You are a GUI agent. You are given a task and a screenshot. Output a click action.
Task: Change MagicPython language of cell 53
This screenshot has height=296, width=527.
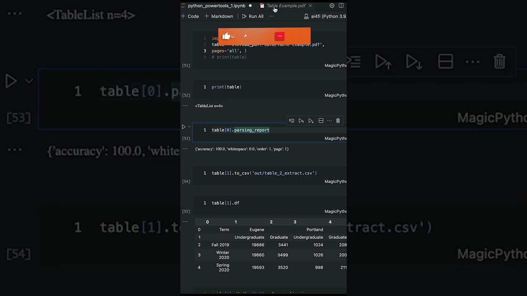pos(335,139)
